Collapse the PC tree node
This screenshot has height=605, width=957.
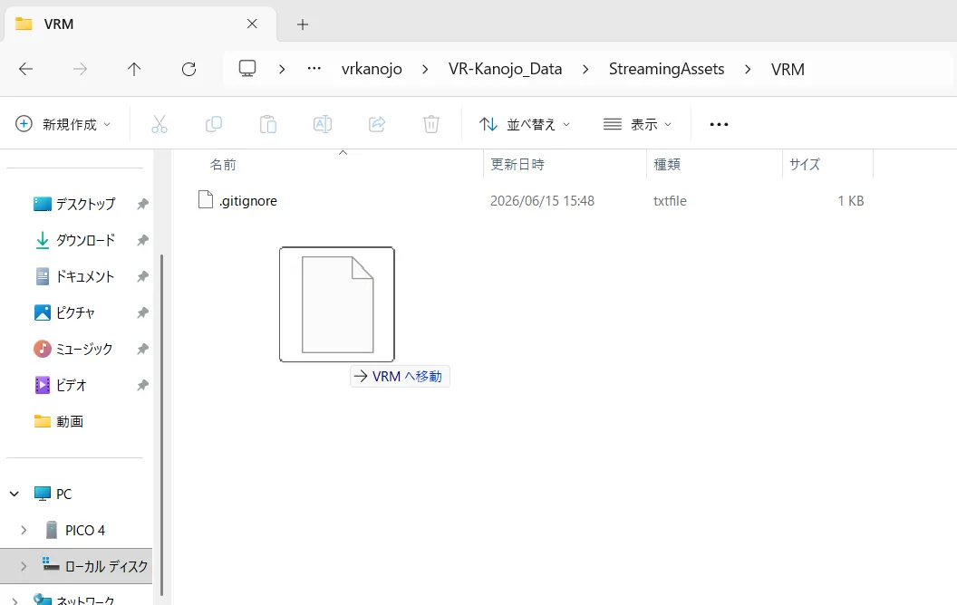pyautogui.click(x=14, y=494)
